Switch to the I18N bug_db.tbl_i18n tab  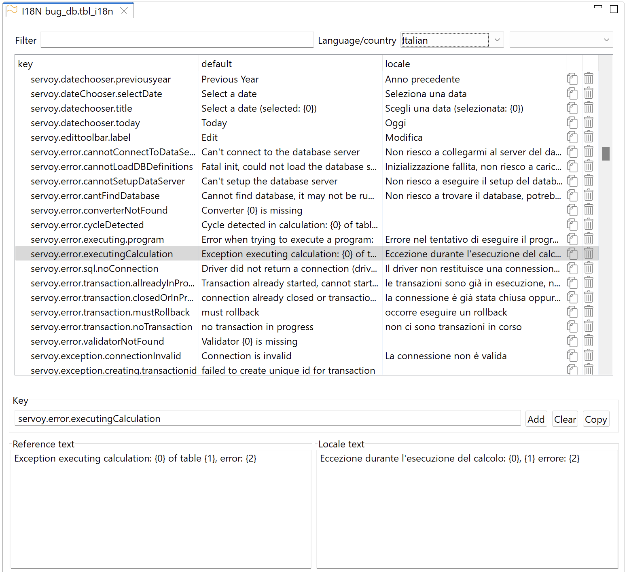(x=67, y=11)
